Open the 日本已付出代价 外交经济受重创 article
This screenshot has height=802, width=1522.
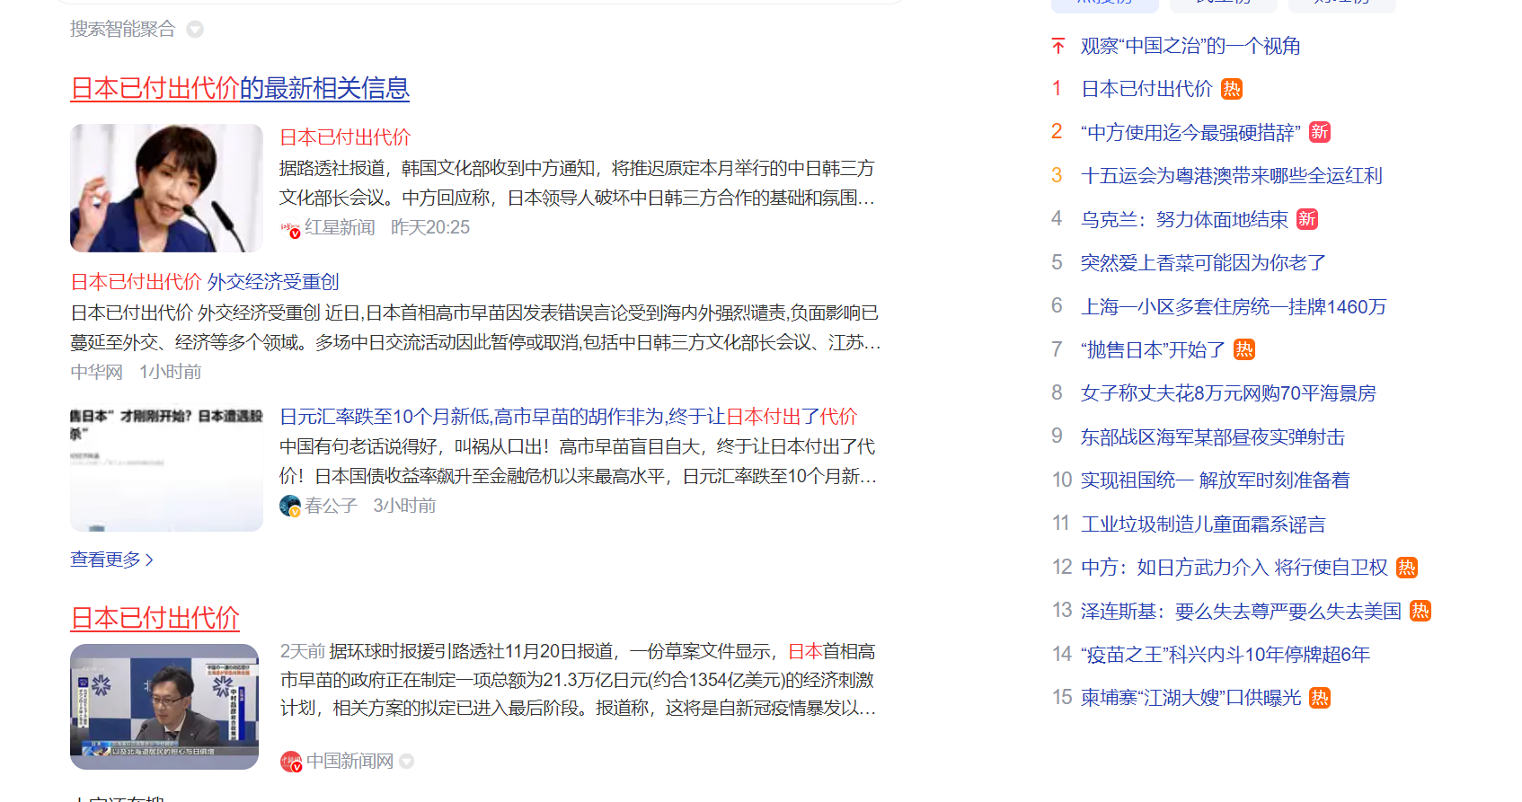[x=205, y=282]
